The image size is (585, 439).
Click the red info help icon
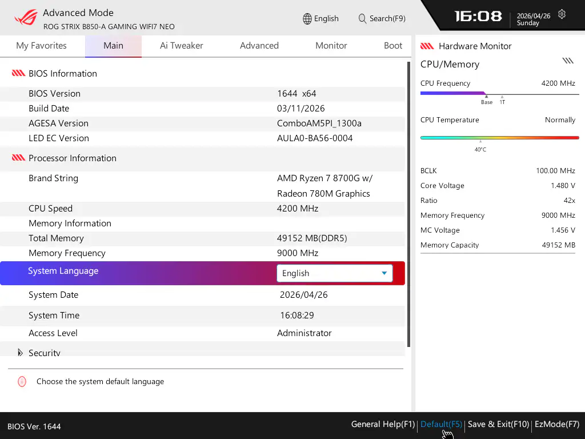coord(22,381)
